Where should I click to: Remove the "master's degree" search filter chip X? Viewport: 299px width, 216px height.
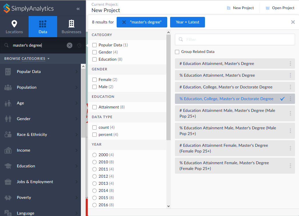coord(124,22)
